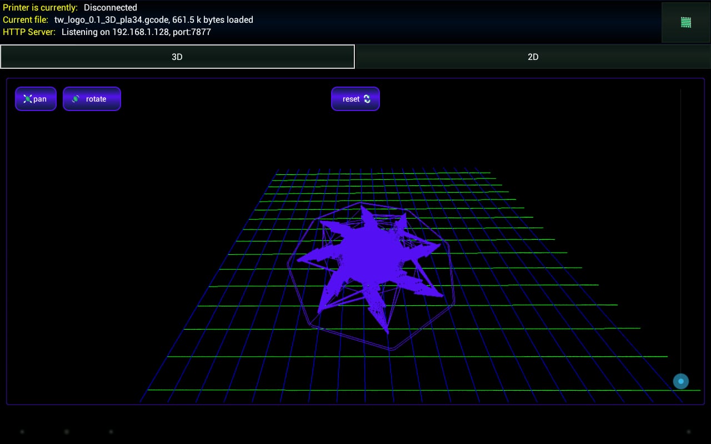Image resolution: width=711 pixels, height=444 pixels.
Task: Switch to the 2D view tab
Action: coord(533,57)
